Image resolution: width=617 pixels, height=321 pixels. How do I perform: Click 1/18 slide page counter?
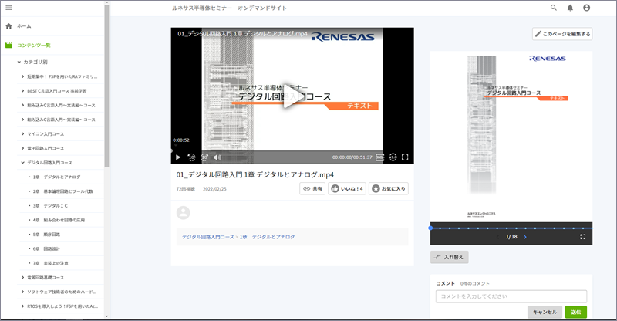[511, 237]
